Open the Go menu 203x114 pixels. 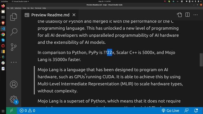pyautogui.click(x=29, y=8)
